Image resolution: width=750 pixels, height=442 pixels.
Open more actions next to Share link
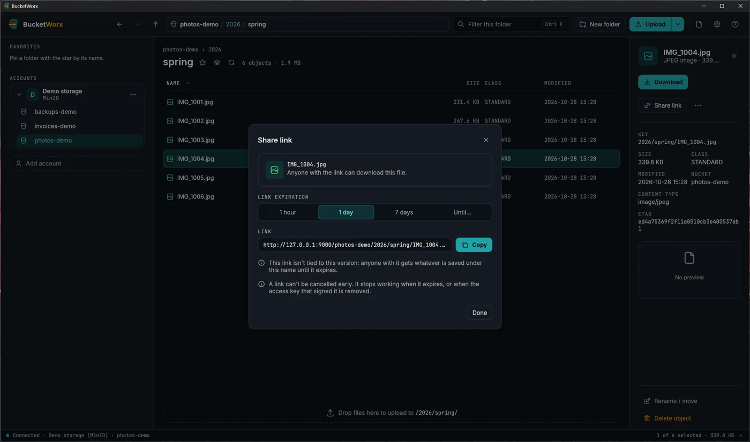(697, 105)
